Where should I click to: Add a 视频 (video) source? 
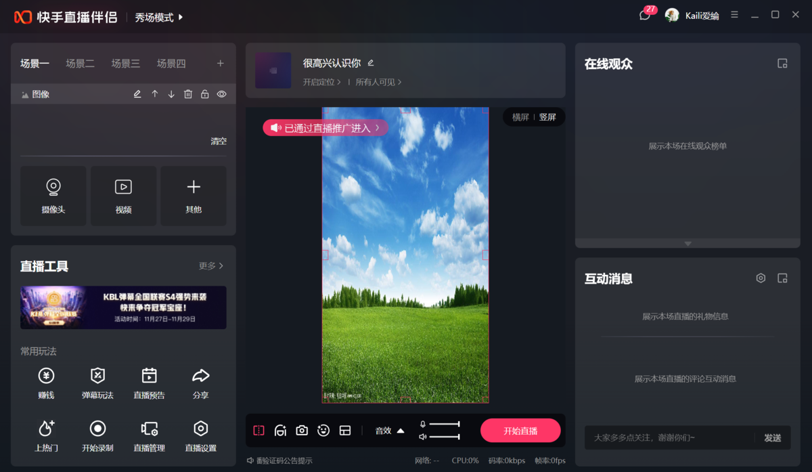(x=123, y=196)
